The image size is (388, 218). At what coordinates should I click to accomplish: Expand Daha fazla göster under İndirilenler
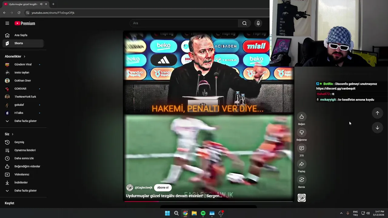(x=23, y=190)
